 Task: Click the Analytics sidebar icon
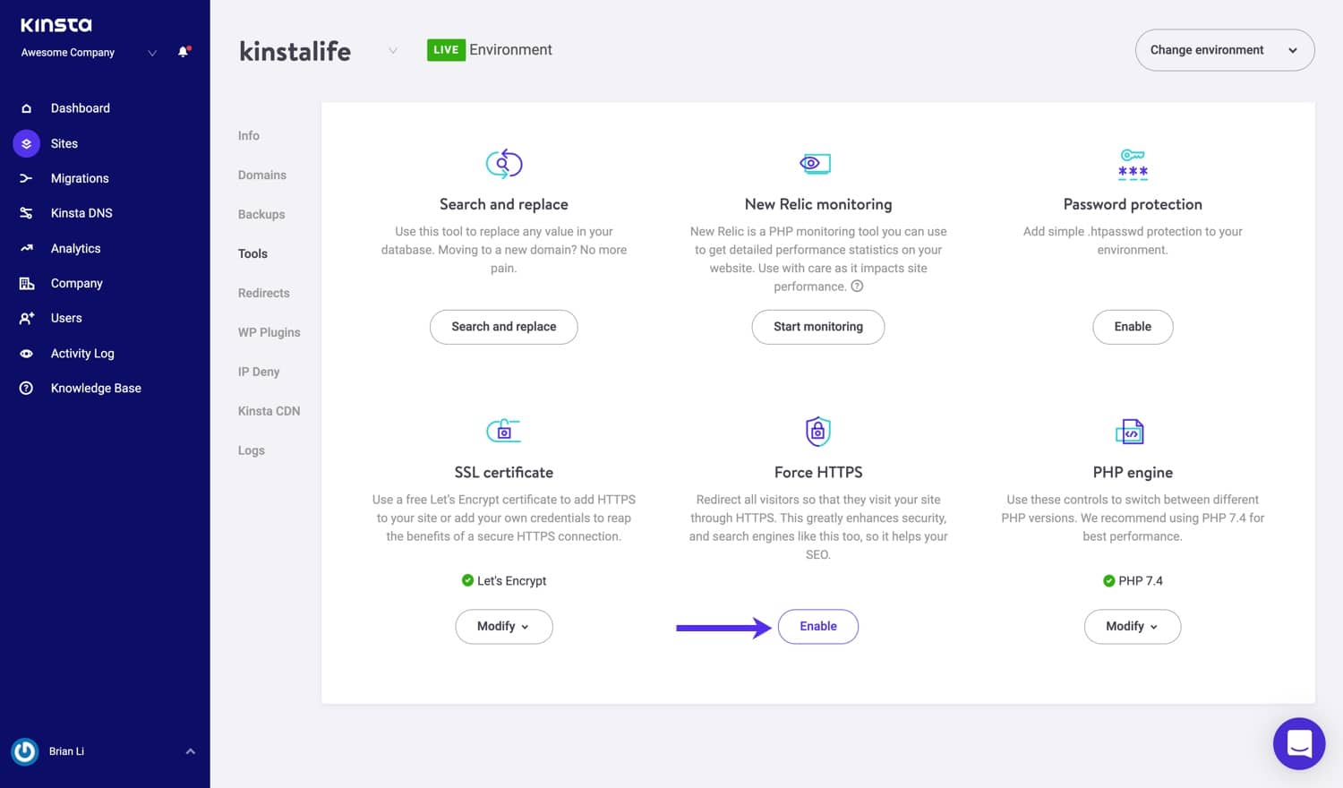[26, 248]
